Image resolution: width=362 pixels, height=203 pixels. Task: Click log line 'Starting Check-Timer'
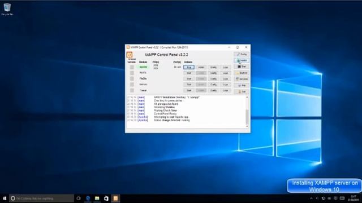point(165,111)
